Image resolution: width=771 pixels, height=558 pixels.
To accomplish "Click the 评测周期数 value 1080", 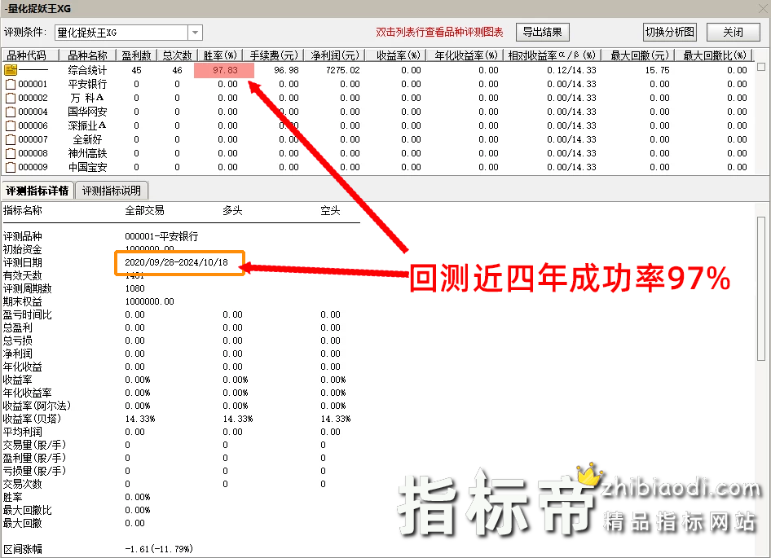I will coord(134,288).
